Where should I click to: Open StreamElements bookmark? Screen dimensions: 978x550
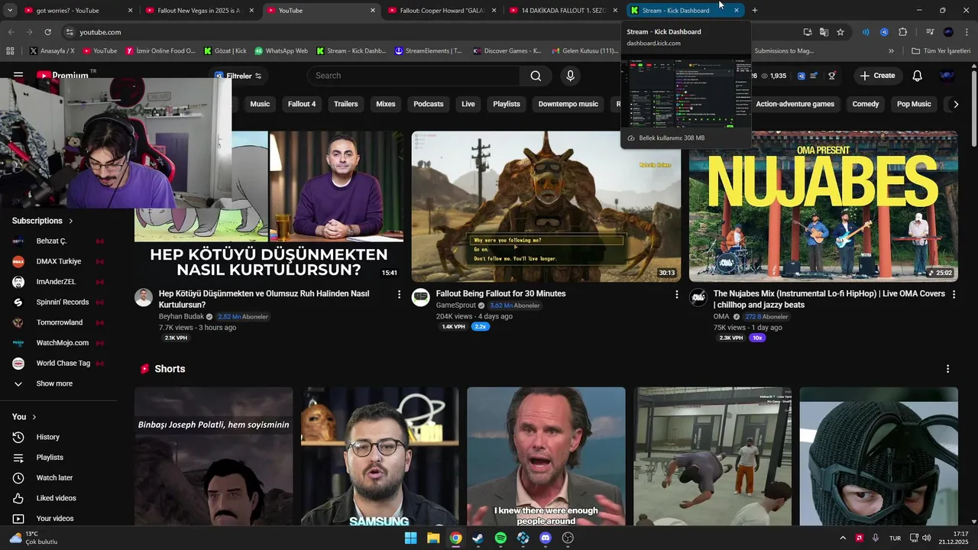point(429,51)
